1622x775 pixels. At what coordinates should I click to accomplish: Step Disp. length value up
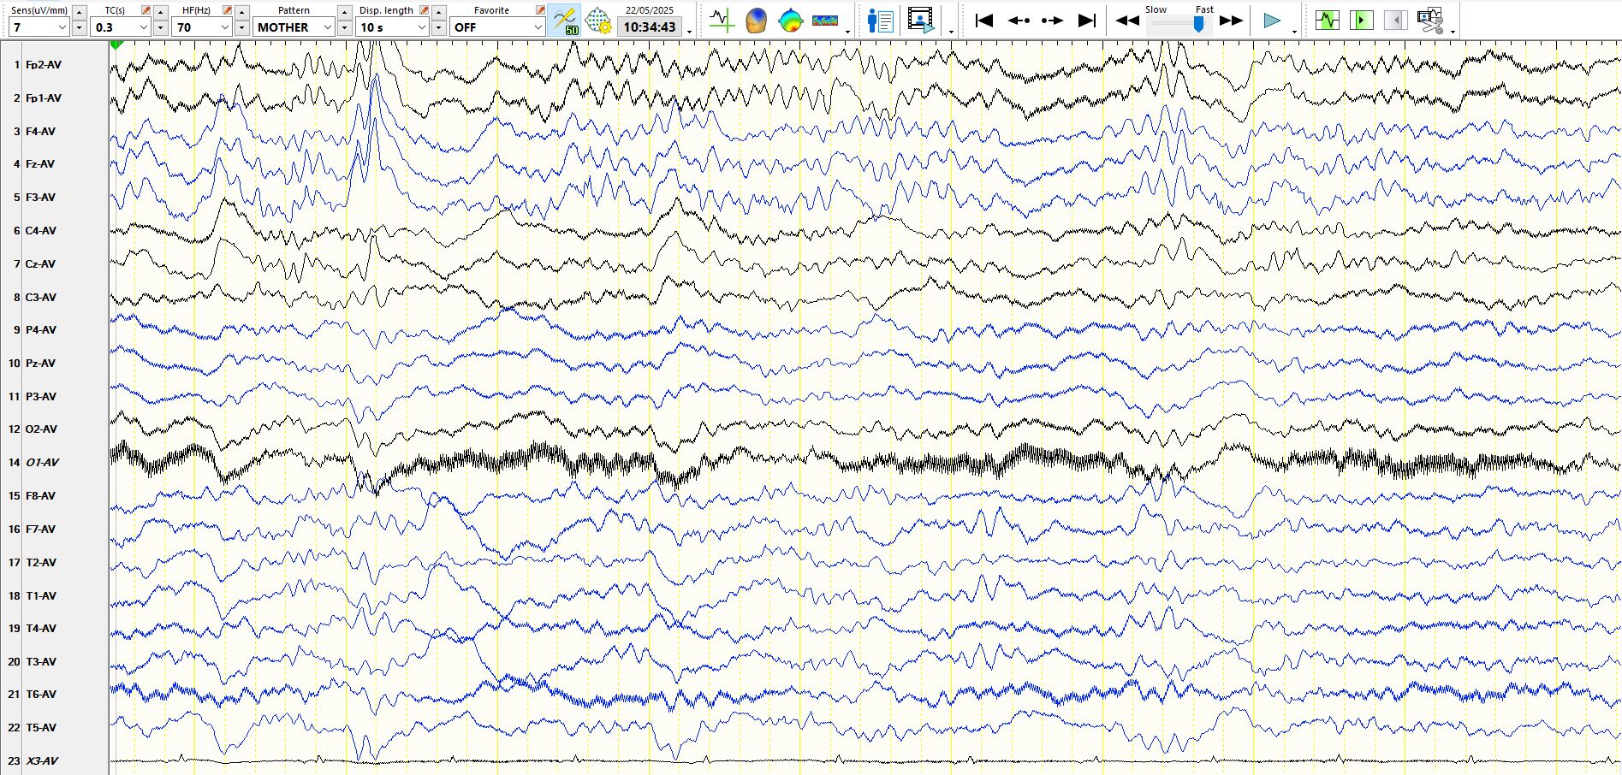click(x=438, y=12)
